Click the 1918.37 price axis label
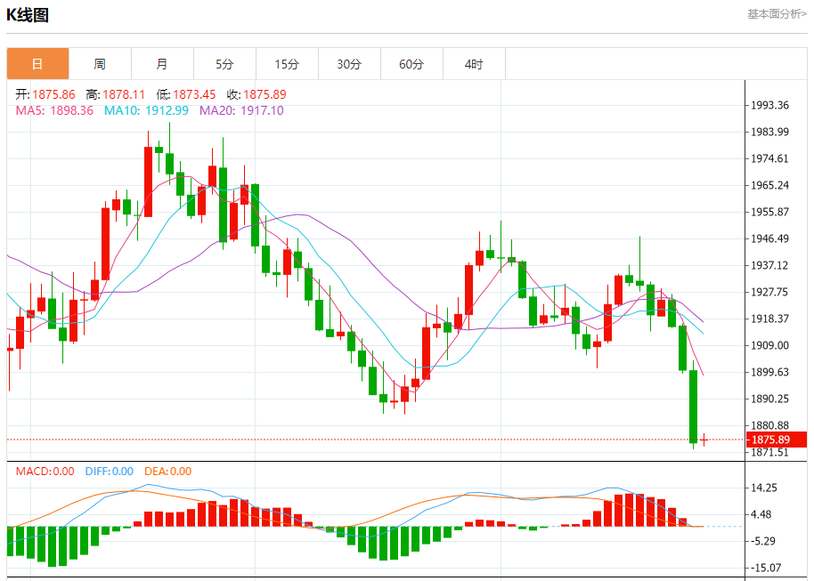The width and height of the screenshot is (814, 581). [769, 319]
